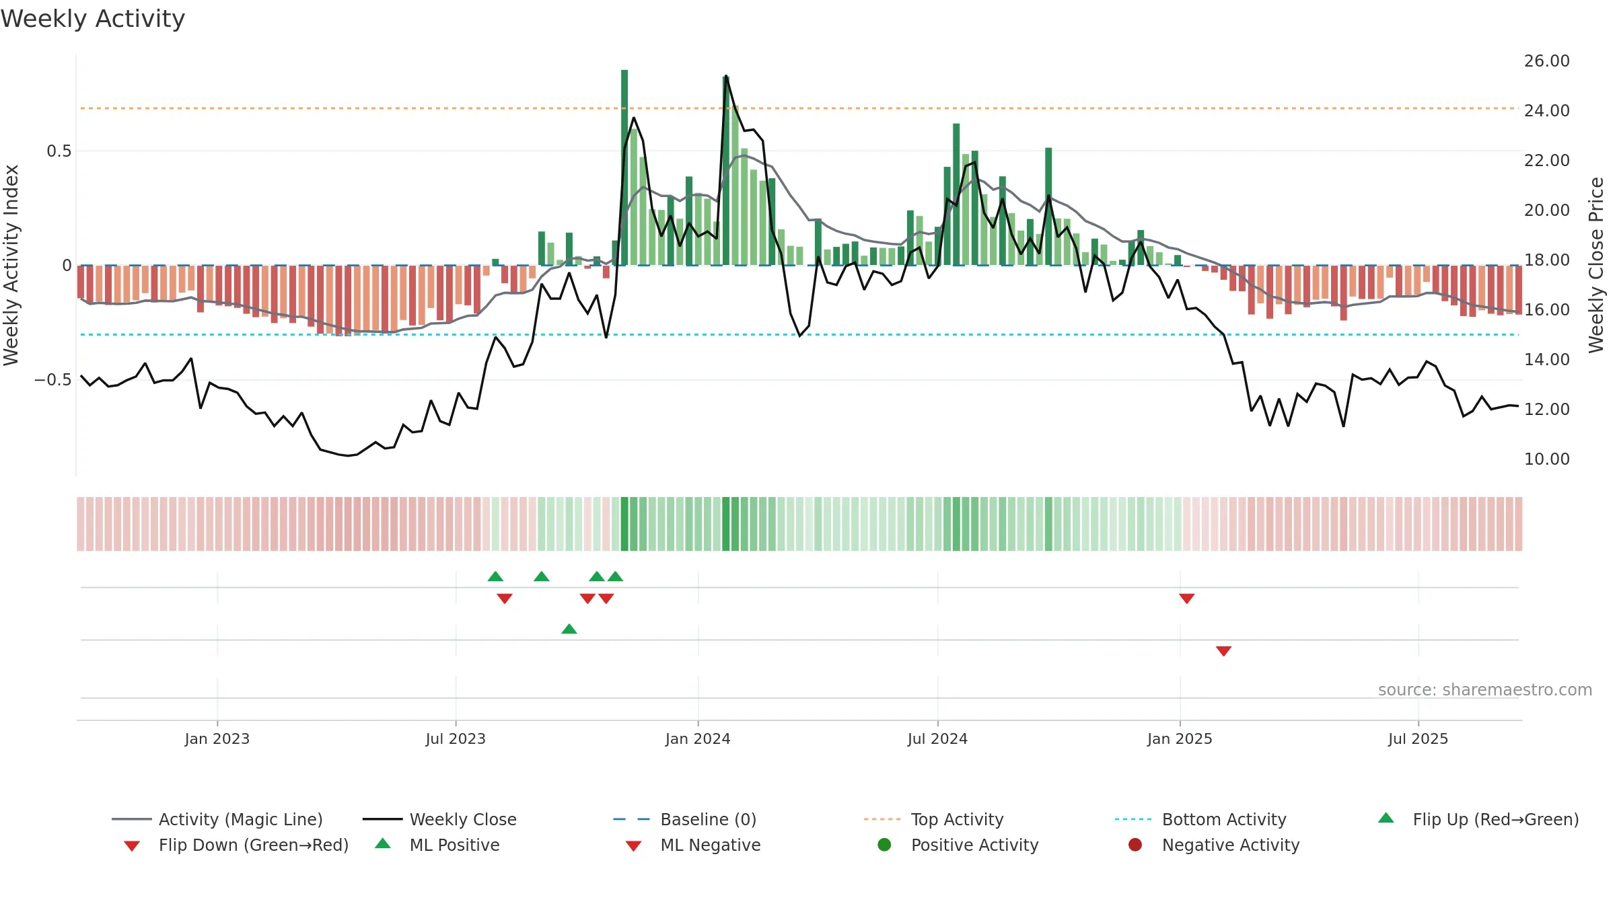Toggle the Flip Up (Red→Green) legend entry

click(x=1478, y=819)
